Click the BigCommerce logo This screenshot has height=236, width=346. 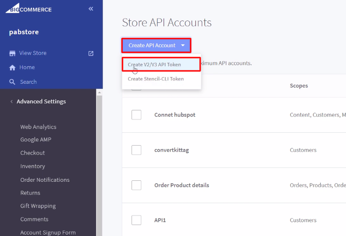[x=29, y=10]
